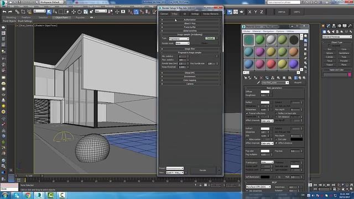Viewport: 354px width, 199px height.
Task: Select the Unlink Selection tool
Action: pos(23,12)
